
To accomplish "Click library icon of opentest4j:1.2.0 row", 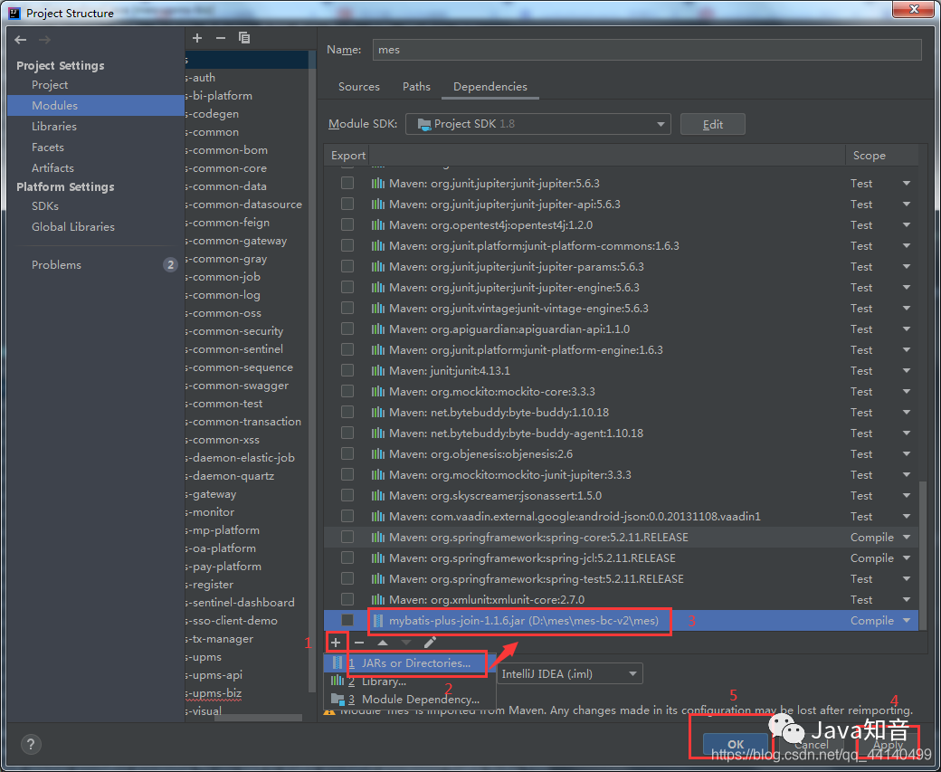I will pos(377,225).
